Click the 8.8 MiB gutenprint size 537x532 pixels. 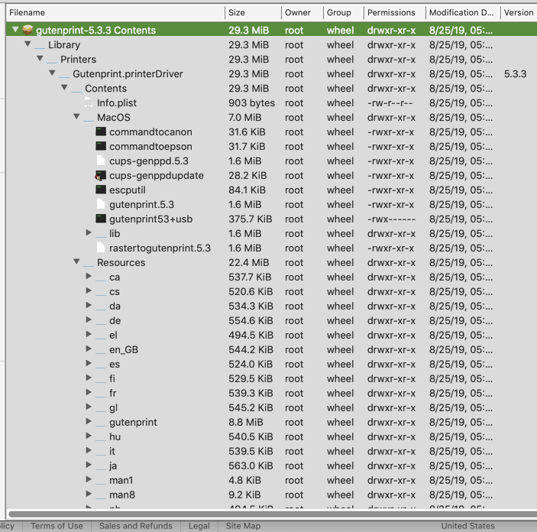[246, 422]
